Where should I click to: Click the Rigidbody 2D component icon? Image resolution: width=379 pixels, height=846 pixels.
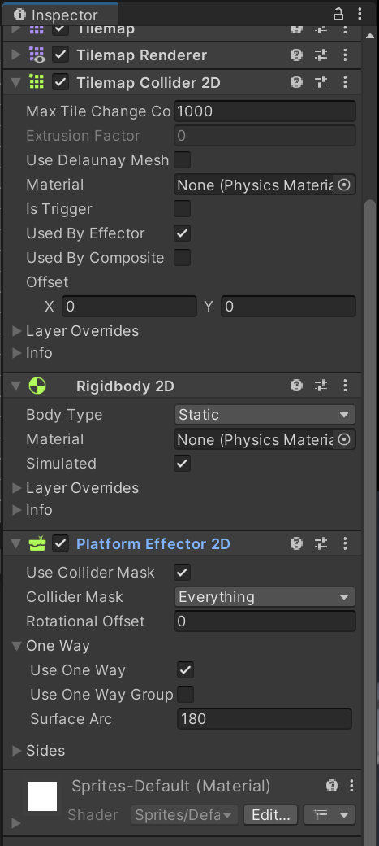tap(37, 386)
